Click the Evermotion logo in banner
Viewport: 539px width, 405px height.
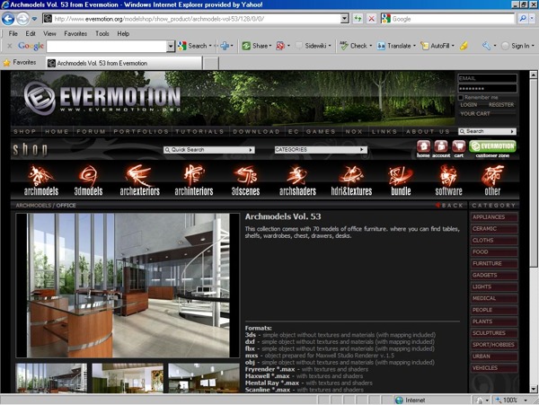point(102,98)
